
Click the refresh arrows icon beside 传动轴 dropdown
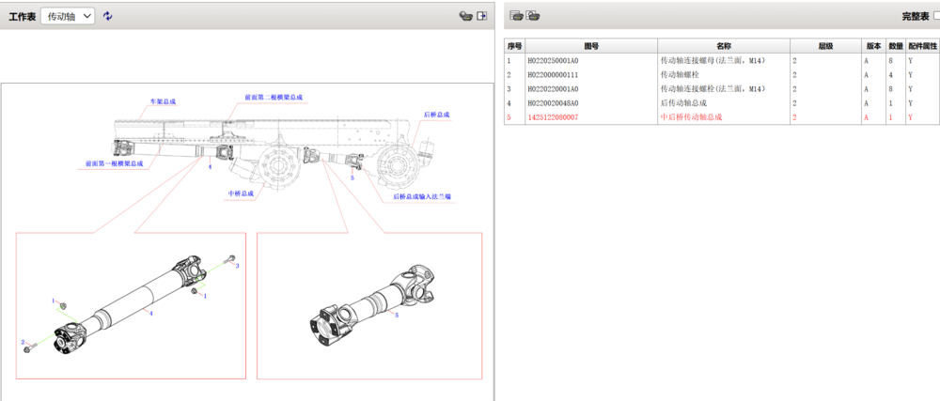coord(108,16)
